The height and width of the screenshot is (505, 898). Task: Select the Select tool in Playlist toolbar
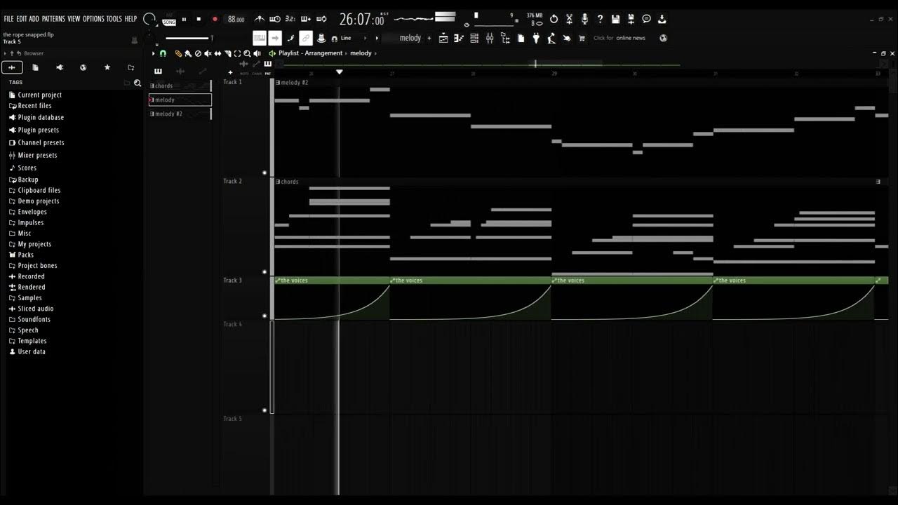(237, 53)
